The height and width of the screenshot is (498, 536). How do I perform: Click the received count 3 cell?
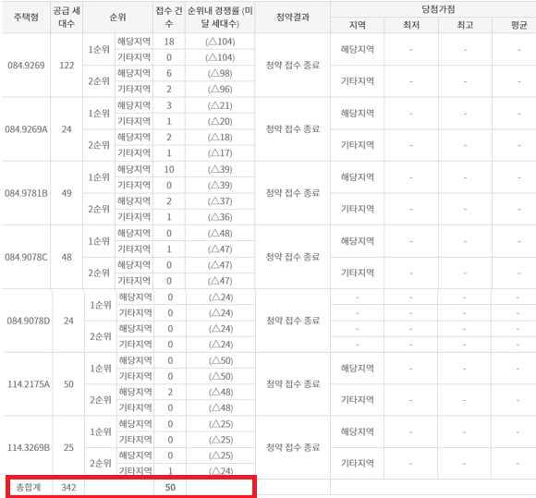pyautogui.click(x=169, y=105)
